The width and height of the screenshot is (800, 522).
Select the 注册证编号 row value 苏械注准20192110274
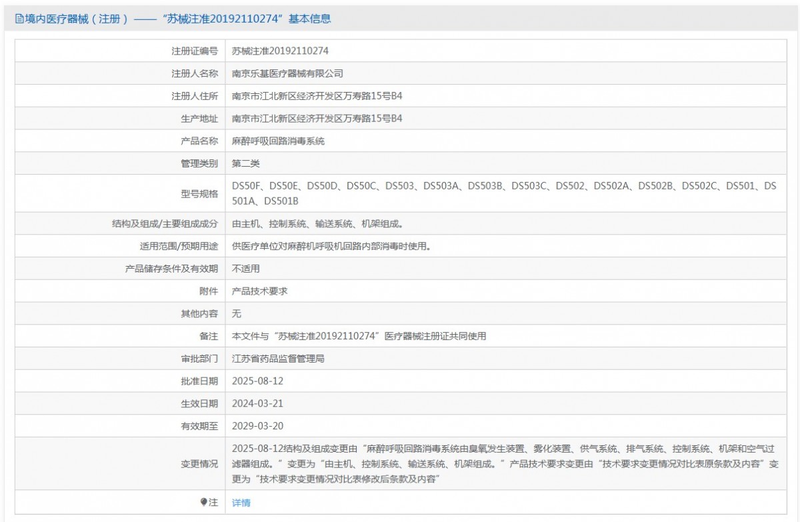(280, 51)
